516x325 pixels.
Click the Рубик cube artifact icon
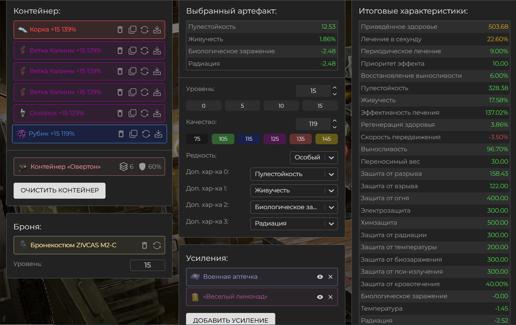click(x=21, y=134)
